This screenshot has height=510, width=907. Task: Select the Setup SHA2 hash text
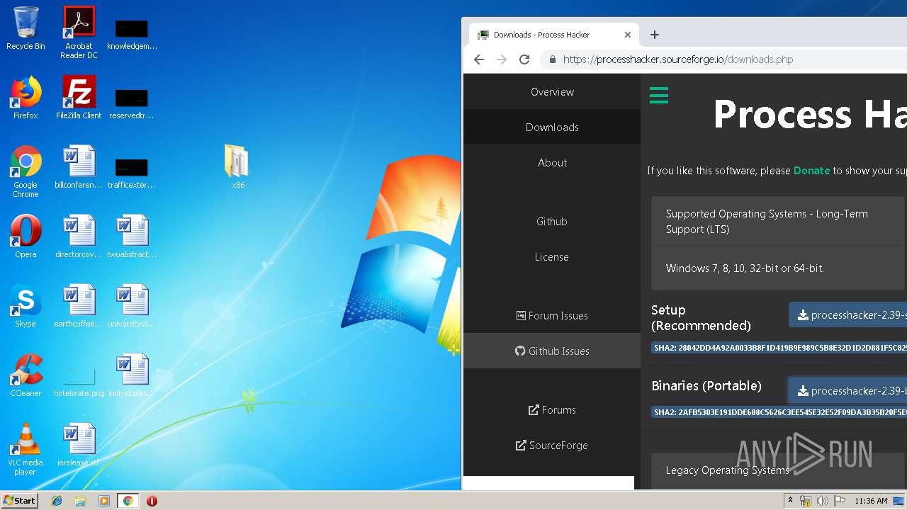779,348
